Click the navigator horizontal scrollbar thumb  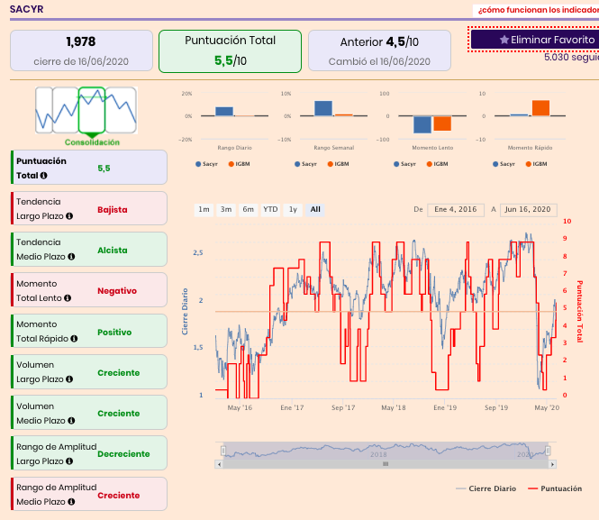pyautogui.click(x=386, y=464)
